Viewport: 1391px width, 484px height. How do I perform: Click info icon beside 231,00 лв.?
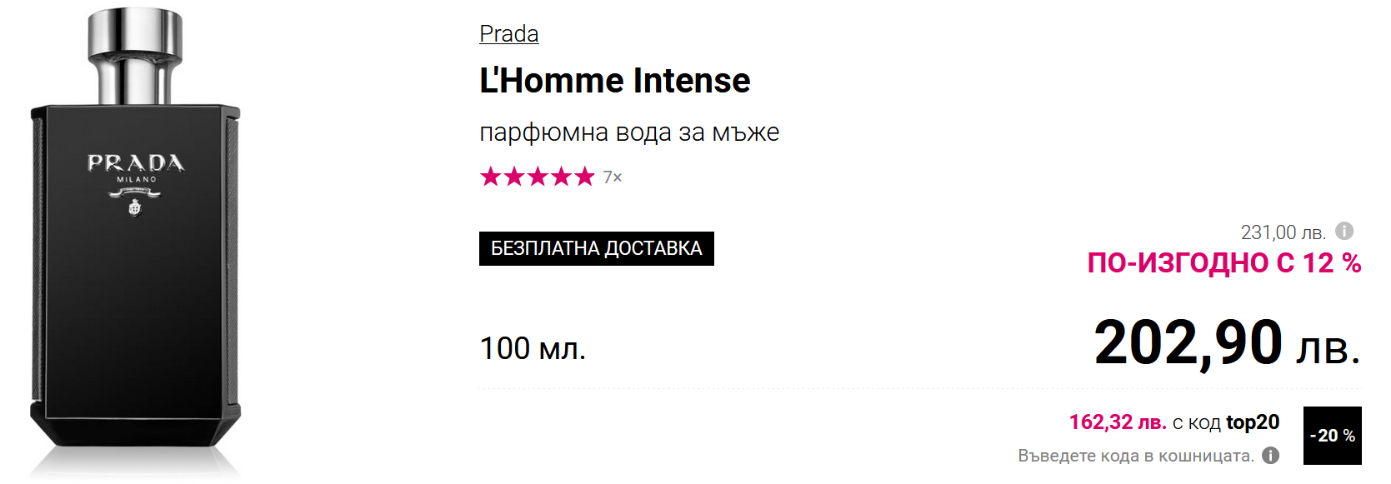[x=1344, y=231]
